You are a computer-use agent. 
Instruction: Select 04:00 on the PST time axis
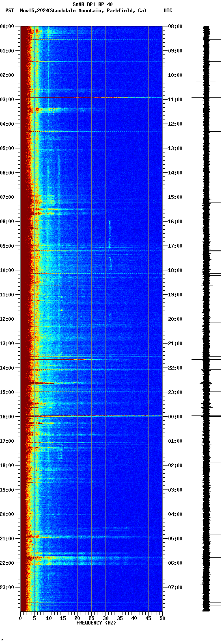pyautogui.click(x=7, y=124)
